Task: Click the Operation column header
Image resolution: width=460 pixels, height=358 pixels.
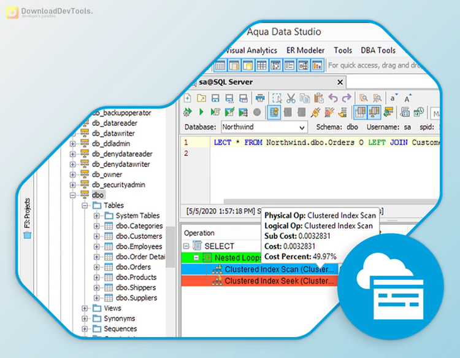Action: click(x=199, y=233)
